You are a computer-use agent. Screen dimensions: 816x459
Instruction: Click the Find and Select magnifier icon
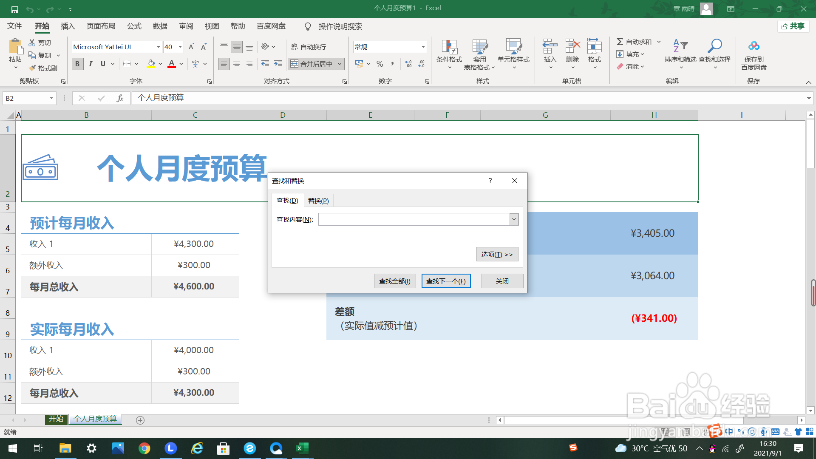tap(714, 46)
